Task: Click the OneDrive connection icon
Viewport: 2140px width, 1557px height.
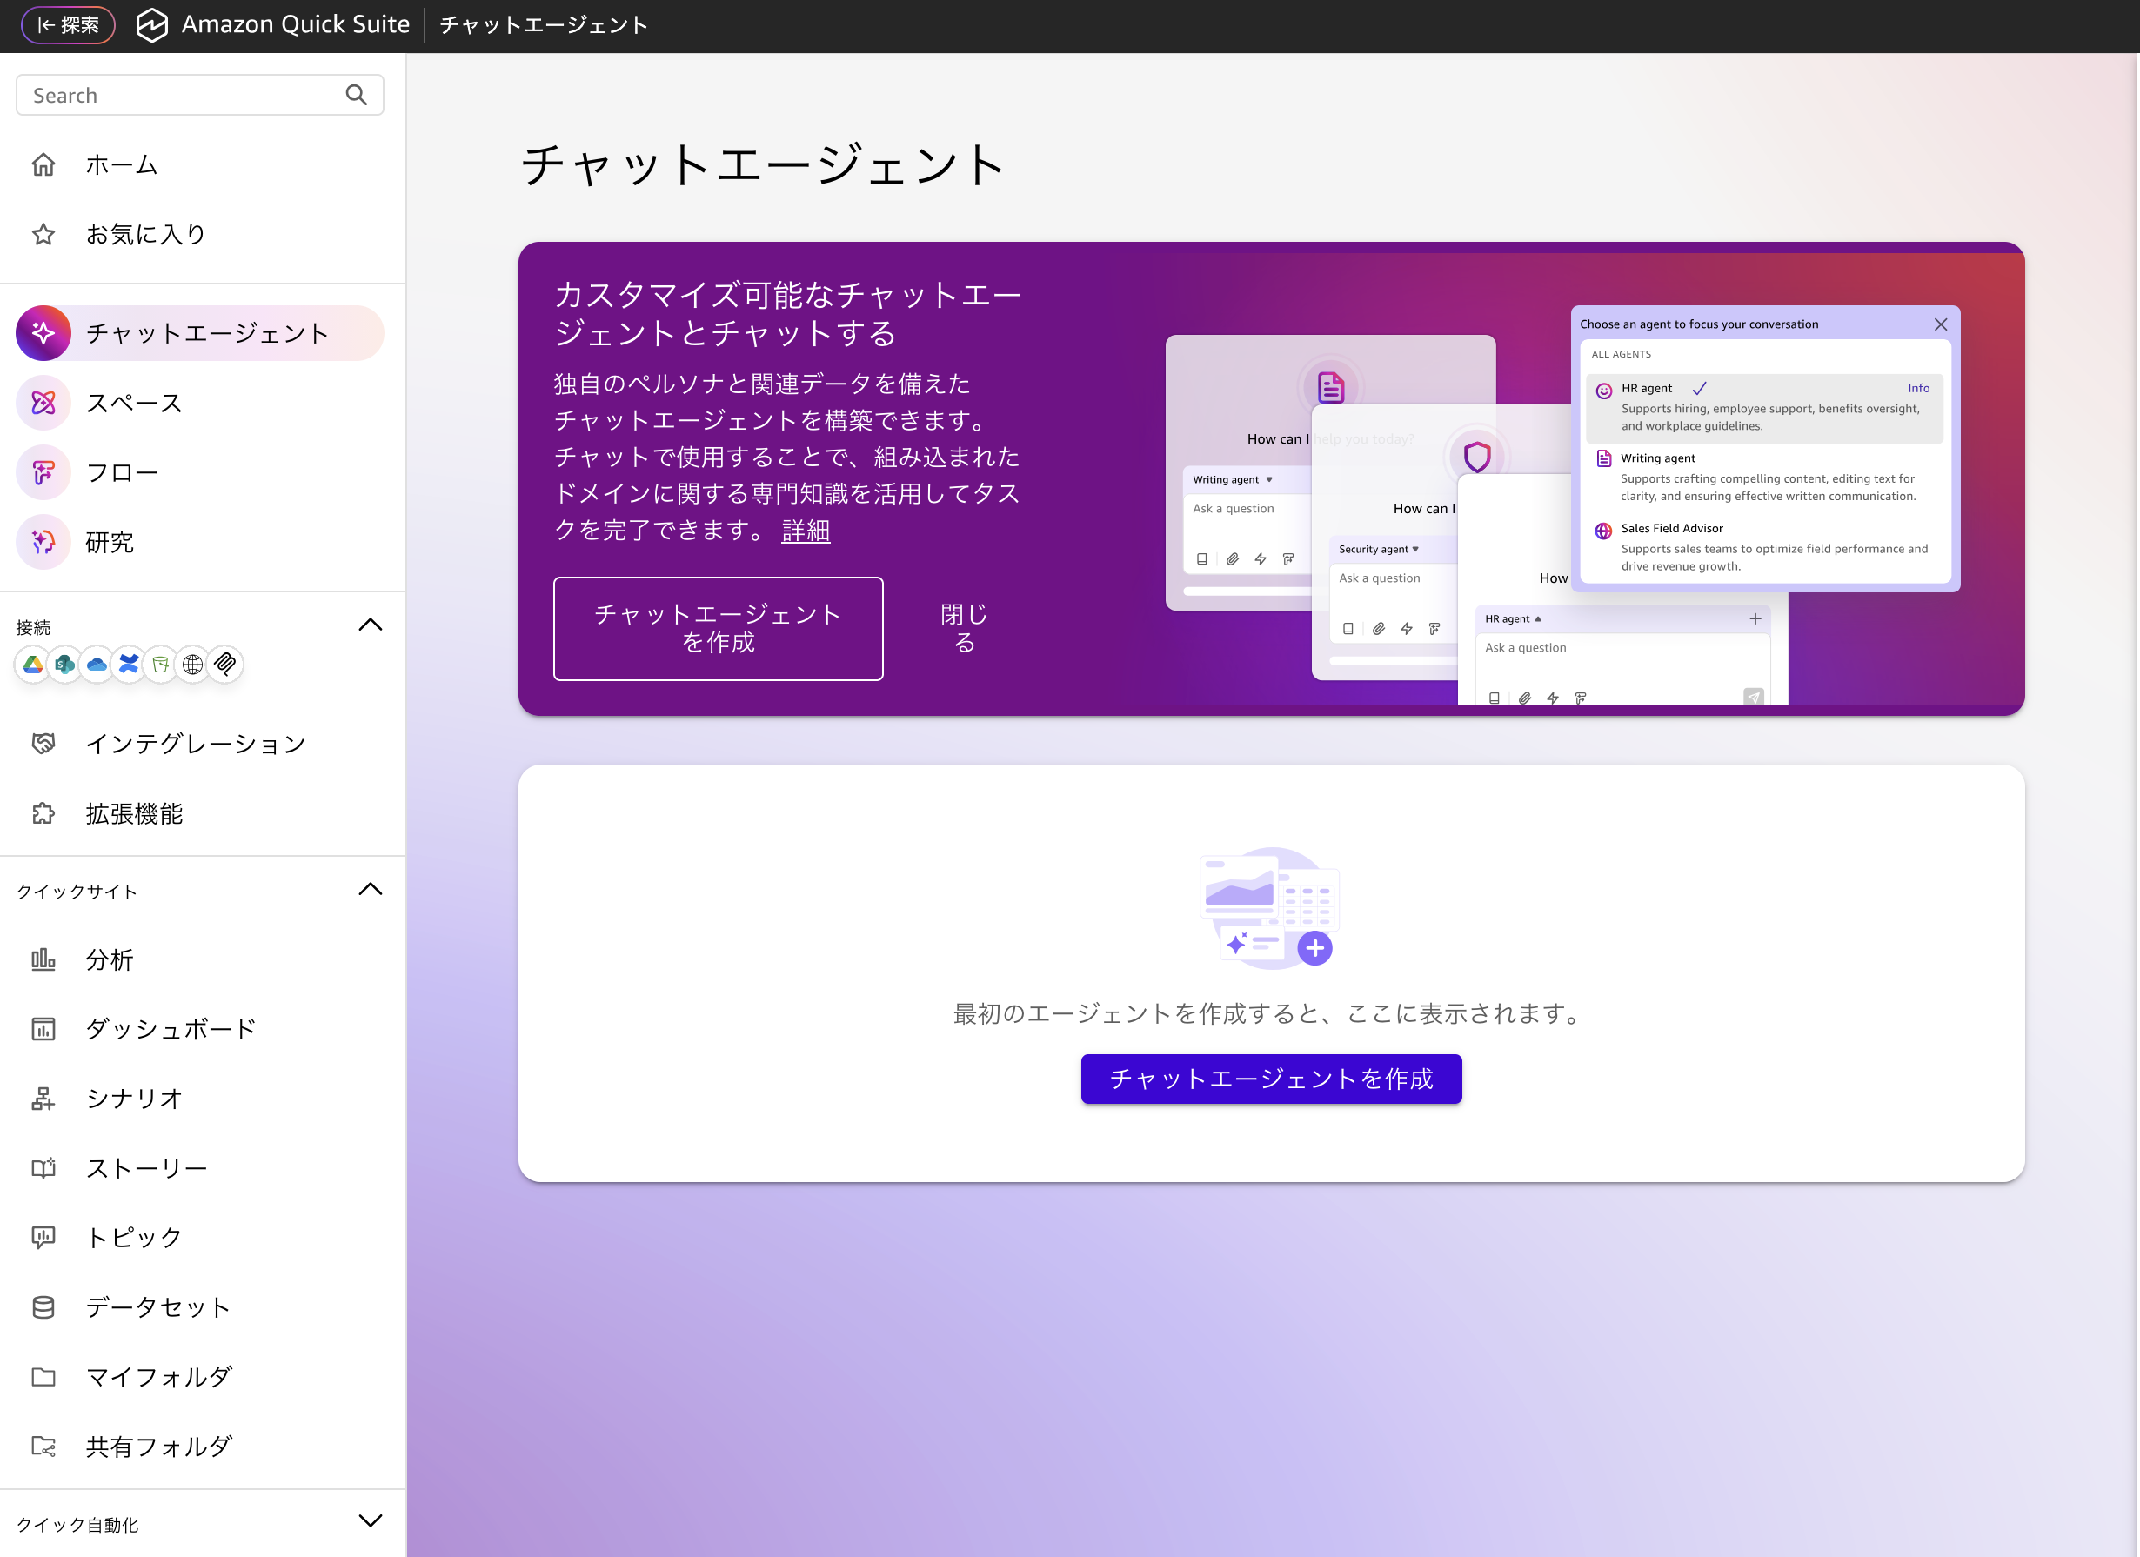Action: [97, 665]
